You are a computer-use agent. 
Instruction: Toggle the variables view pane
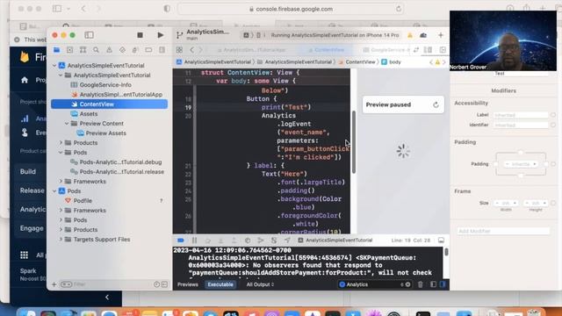pyautogui.click(x=433, y=284)
